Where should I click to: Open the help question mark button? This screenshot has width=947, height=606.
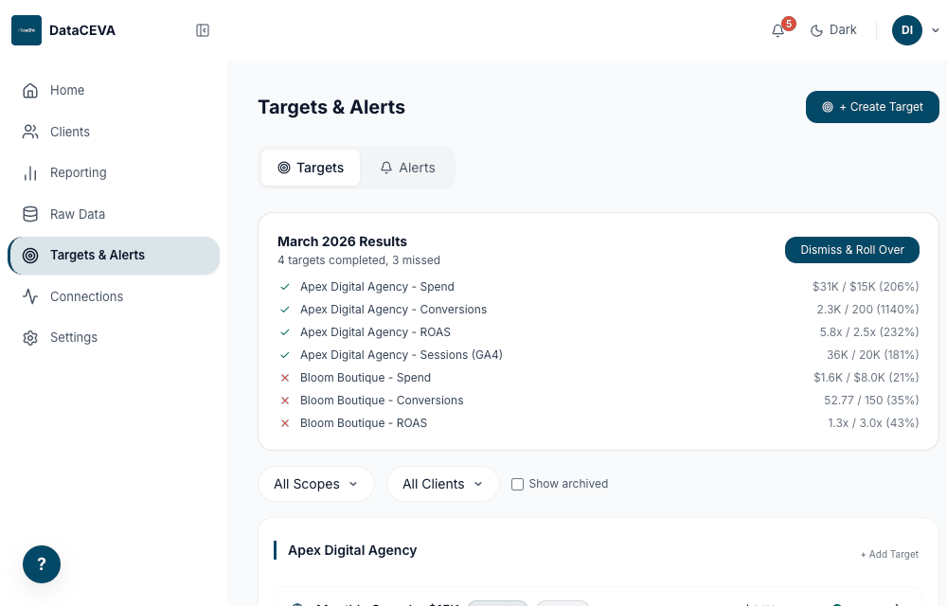point(42,564)
